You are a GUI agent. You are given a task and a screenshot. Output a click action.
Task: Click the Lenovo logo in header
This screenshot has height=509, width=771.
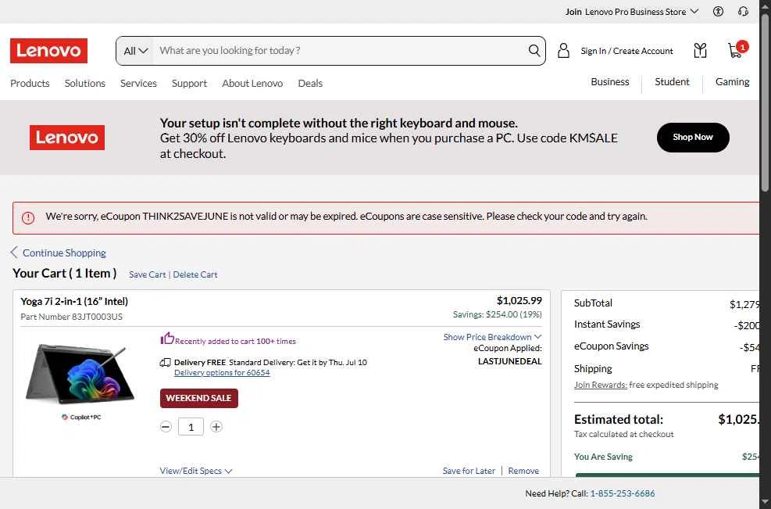[48, 51]
